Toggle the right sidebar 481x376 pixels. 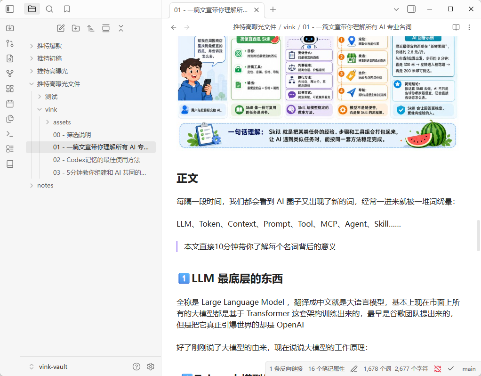tap(411, 9)
